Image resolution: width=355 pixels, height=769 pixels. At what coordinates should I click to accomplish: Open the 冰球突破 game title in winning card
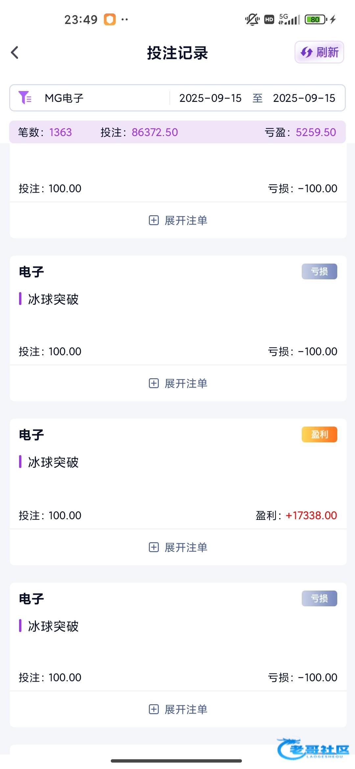pyautogui.click(x=53, y=462)
